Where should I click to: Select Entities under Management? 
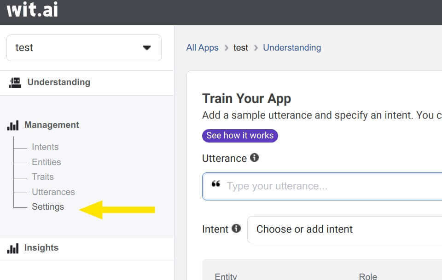(46, 162)
